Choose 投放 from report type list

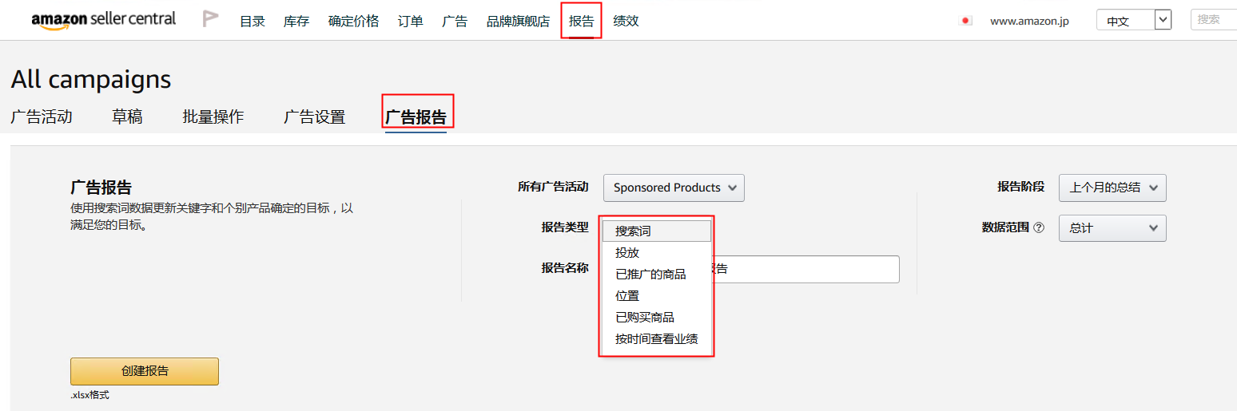(x=627, y=253)
